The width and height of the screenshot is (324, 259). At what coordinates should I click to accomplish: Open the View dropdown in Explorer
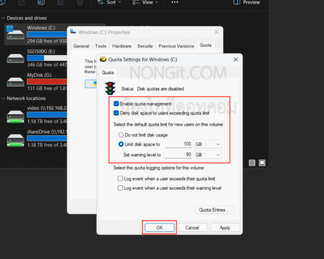pos(145,3)
